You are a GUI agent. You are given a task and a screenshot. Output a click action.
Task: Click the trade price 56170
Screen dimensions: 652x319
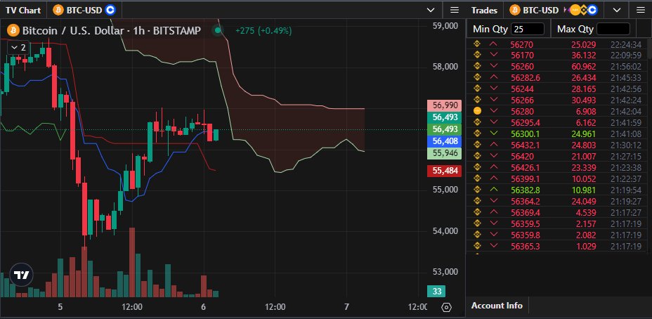coord(522,56)
